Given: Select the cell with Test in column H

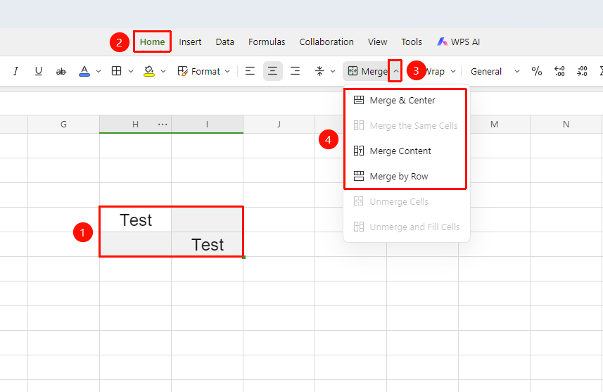Looking at the screenshot, I should point(135,220).
